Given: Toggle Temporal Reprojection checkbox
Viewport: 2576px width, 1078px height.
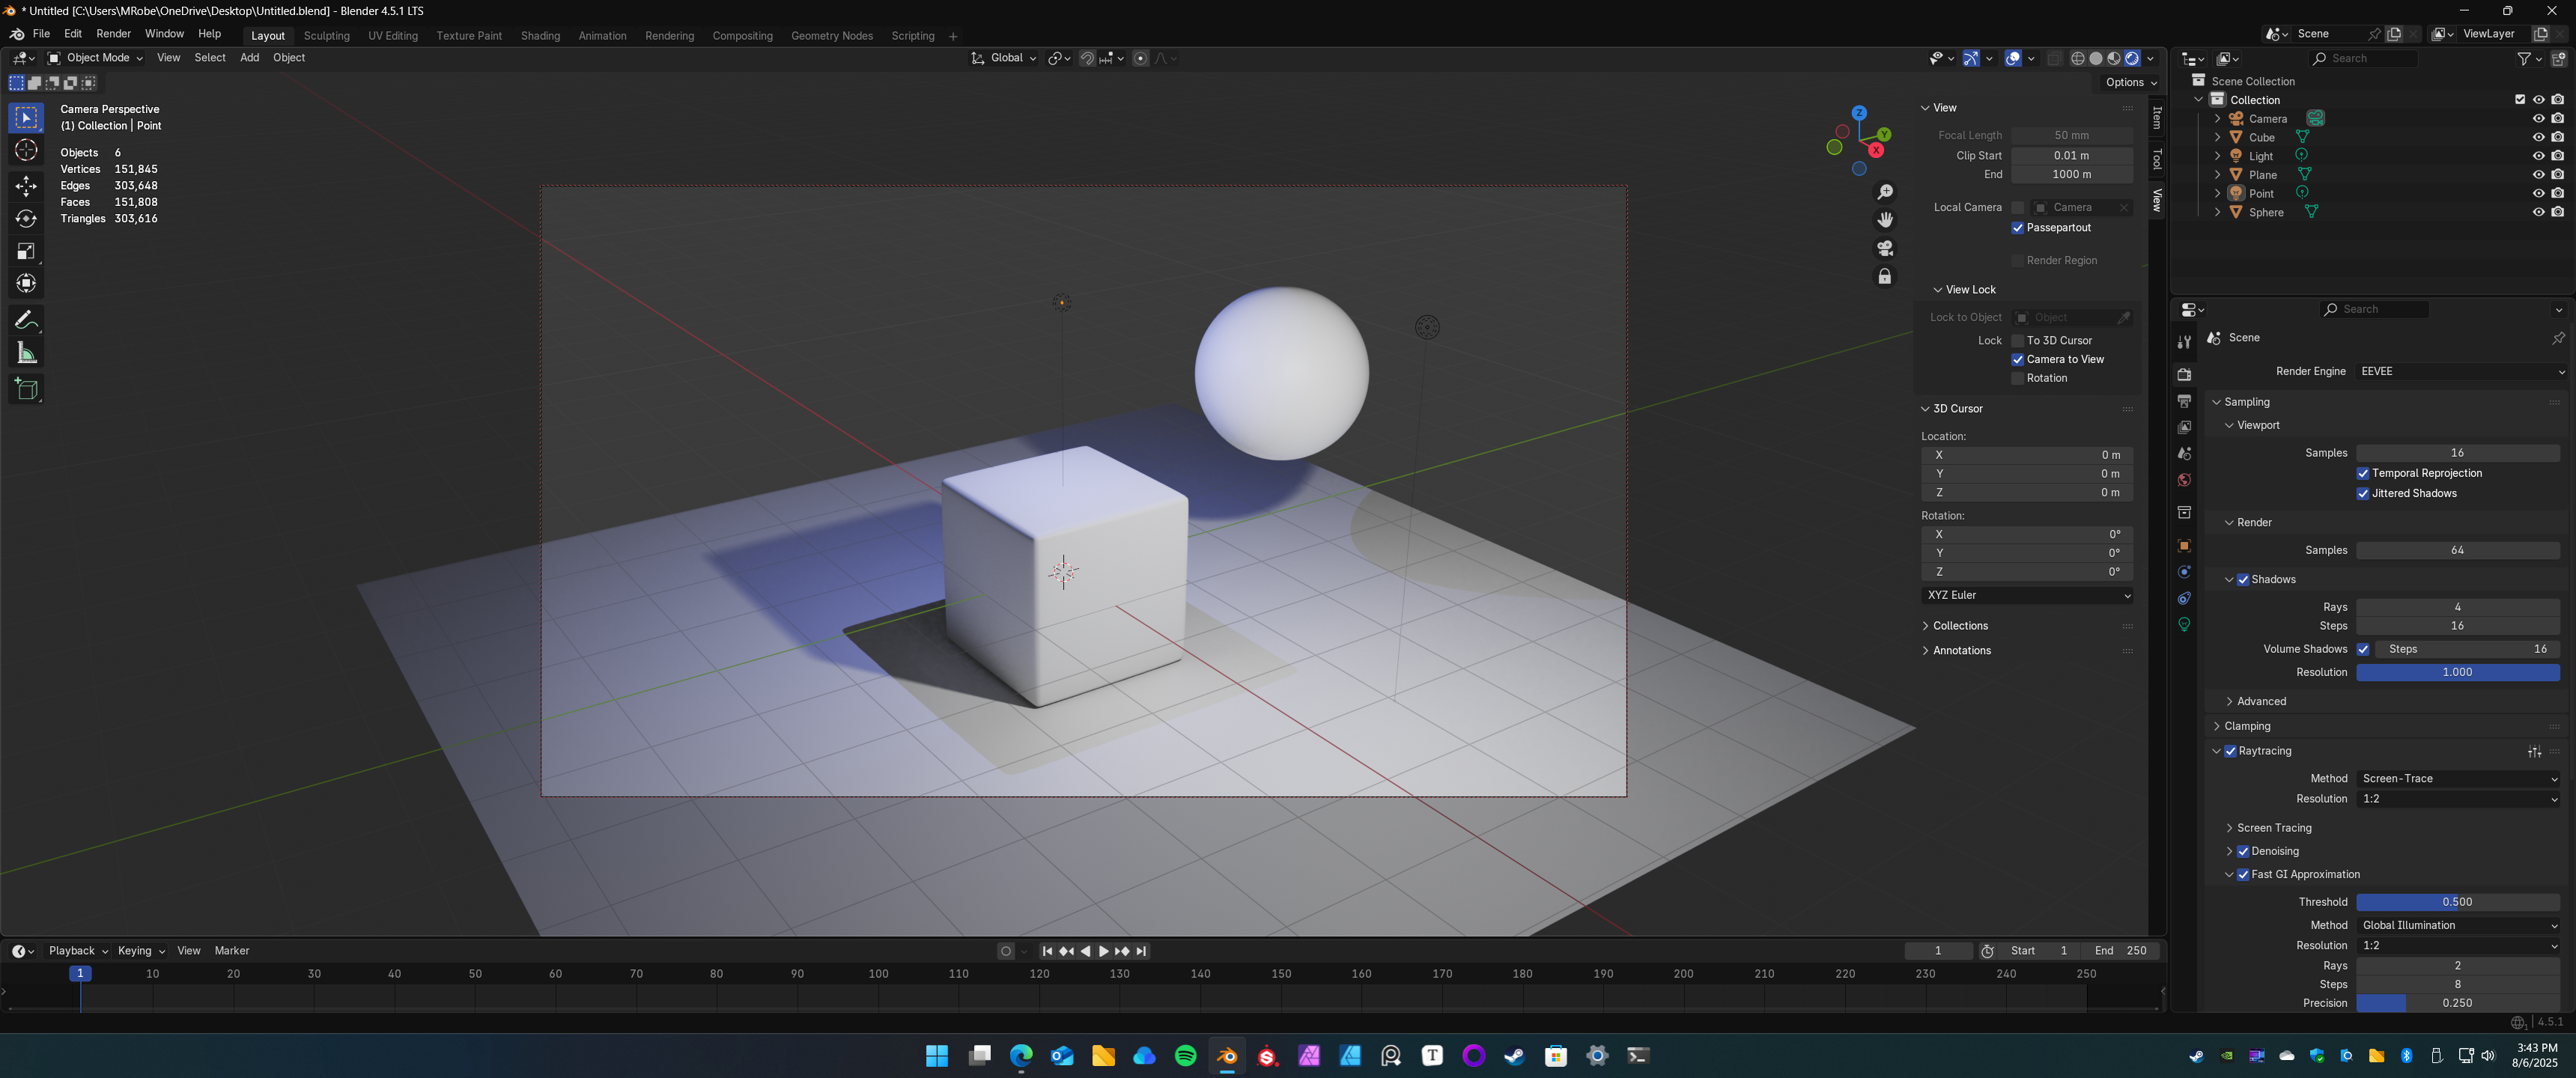Looking at the screenshot, I should [2363, 474].
